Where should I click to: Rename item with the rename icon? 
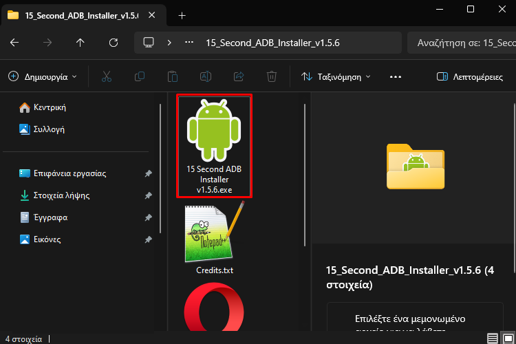(206, 76)
